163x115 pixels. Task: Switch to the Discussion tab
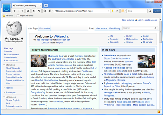point(45,28)
